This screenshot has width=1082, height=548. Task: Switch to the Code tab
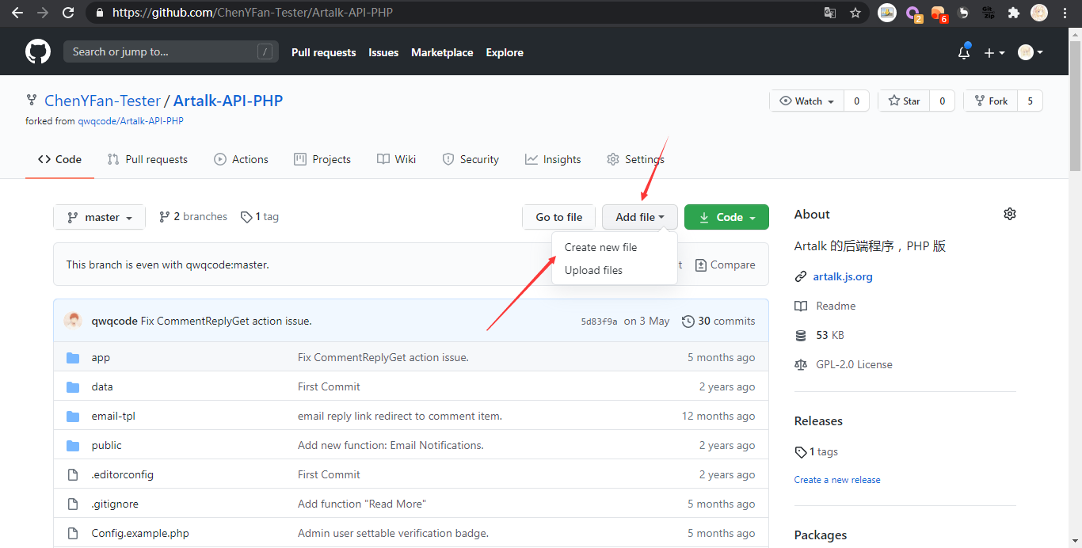(59, 159)
